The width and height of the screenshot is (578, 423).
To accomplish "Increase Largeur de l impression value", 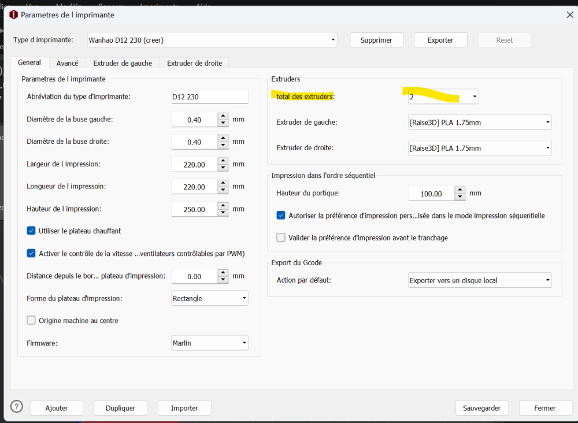I will point(223,161).
